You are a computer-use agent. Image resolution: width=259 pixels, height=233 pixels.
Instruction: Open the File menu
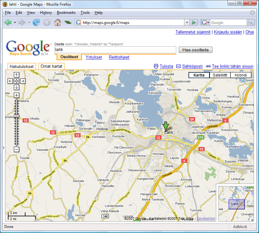8,13
